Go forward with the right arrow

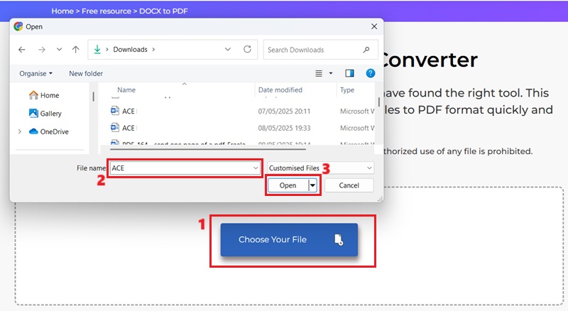[x=42, y=50]
